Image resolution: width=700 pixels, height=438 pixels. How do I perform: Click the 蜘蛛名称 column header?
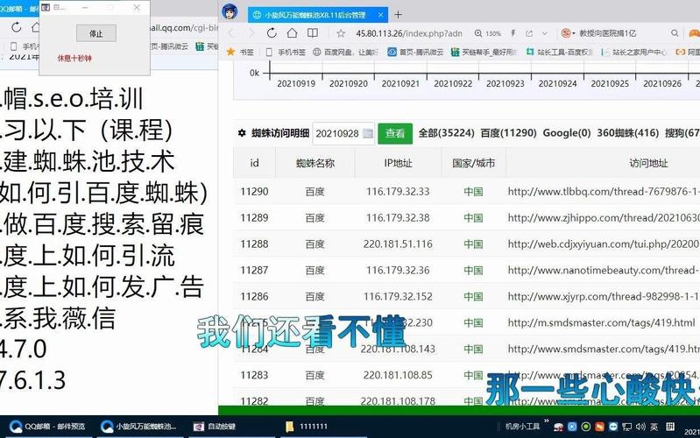(315, 164)
